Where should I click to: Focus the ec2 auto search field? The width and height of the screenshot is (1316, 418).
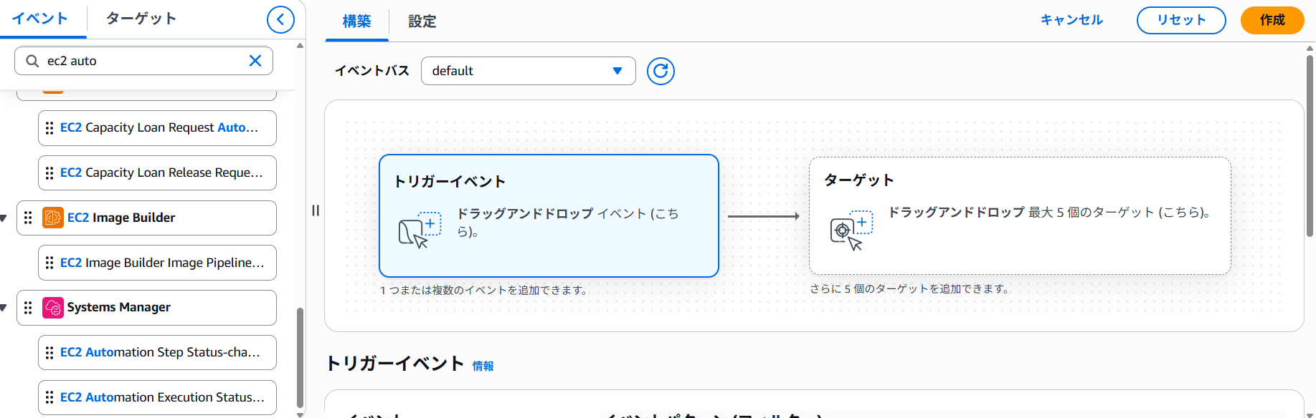(x=143, y=61)
